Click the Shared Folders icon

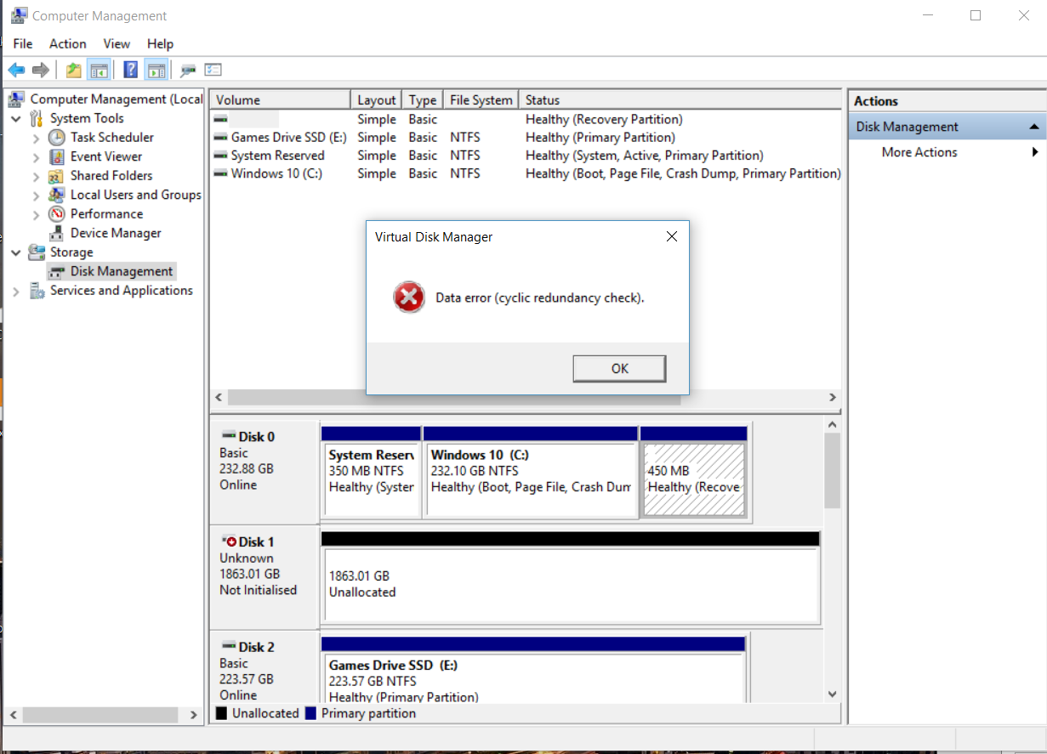(x=57, y=176)
